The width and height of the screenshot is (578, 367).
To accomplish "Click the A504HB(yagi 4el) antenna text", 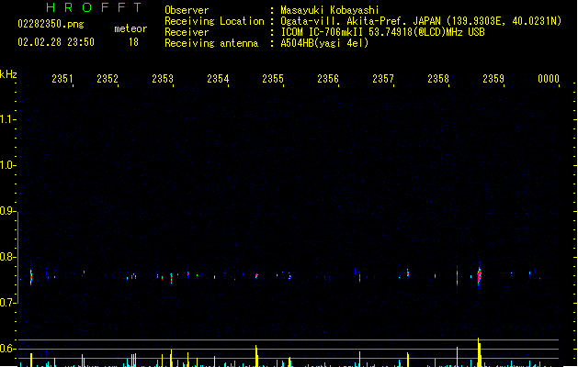I will click(324, 43).
